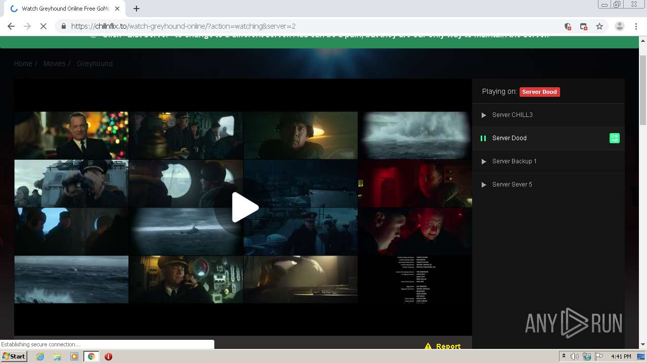Open network status tray icon
Viewport: 647px width, 363px height.
587,356
